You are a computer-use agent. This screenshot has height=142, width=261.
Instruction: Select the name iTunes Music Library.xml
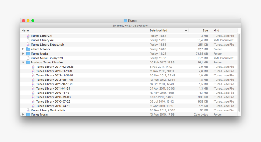[x=47, y=58]
